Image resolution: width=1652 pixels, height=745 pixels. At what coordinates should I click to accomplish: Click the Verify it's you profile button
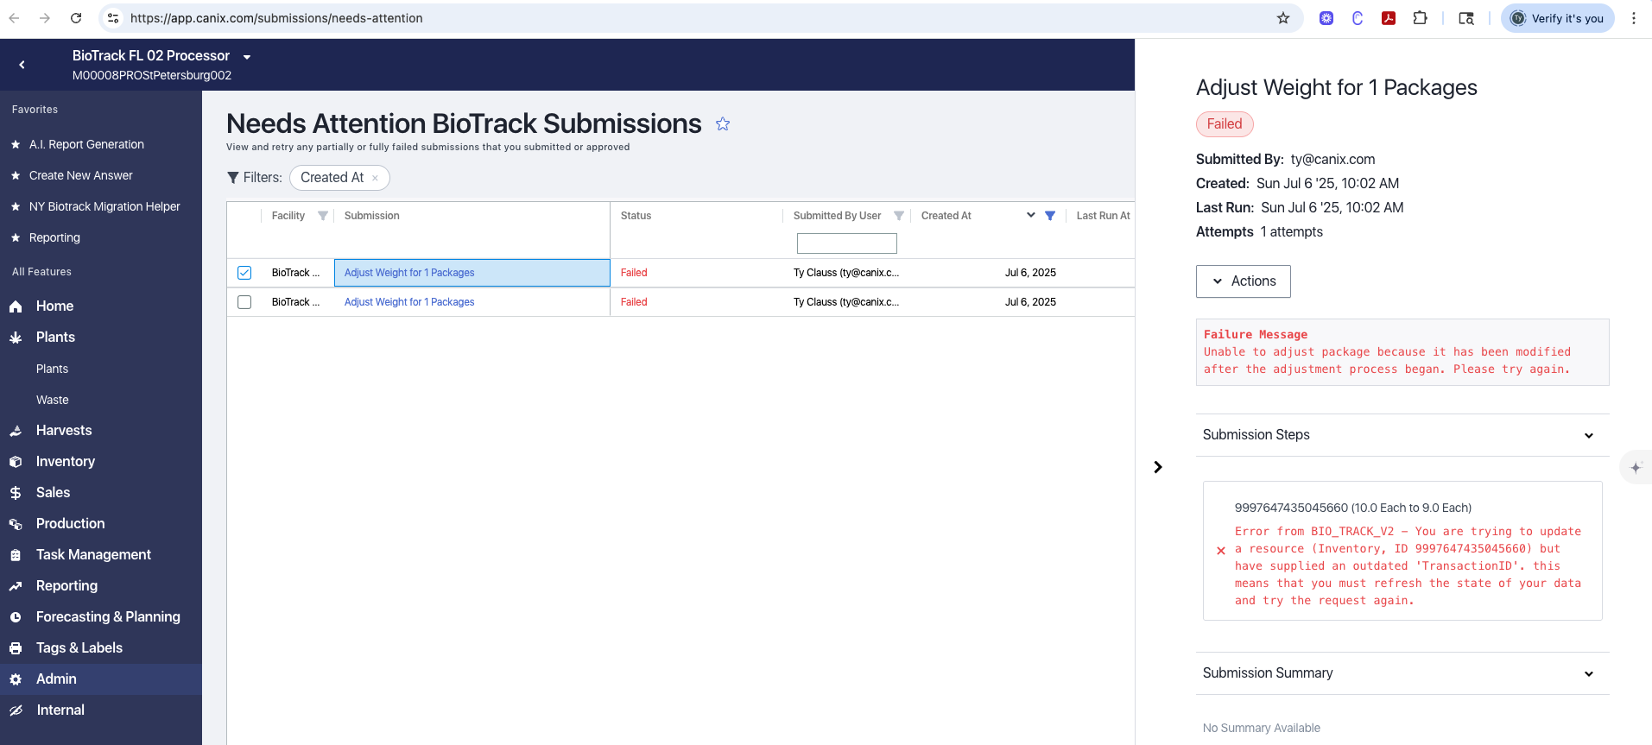1558,18
